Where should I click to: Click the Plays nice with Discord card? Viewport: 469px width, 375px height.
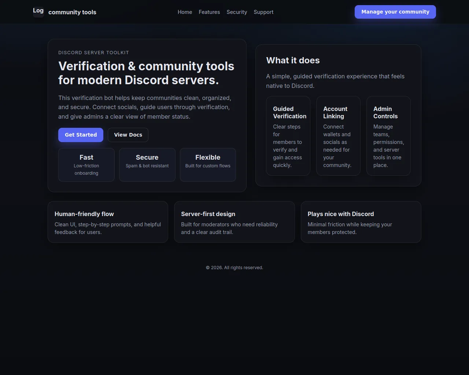pyautogui.click(x=361, y=222)
